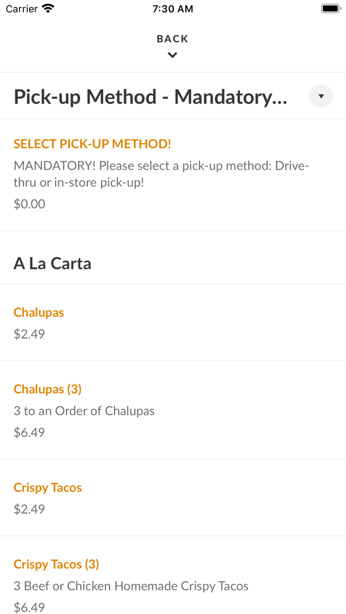Choose the Crispy Tacos (3) item
The width and height of the screenshot is (346, 614).
coord(56,564)
